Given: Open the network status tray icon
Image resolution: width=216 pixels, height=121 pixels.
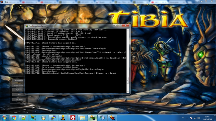Looking at the screenshot, I should pyautogui.click(x=195, y=118).
